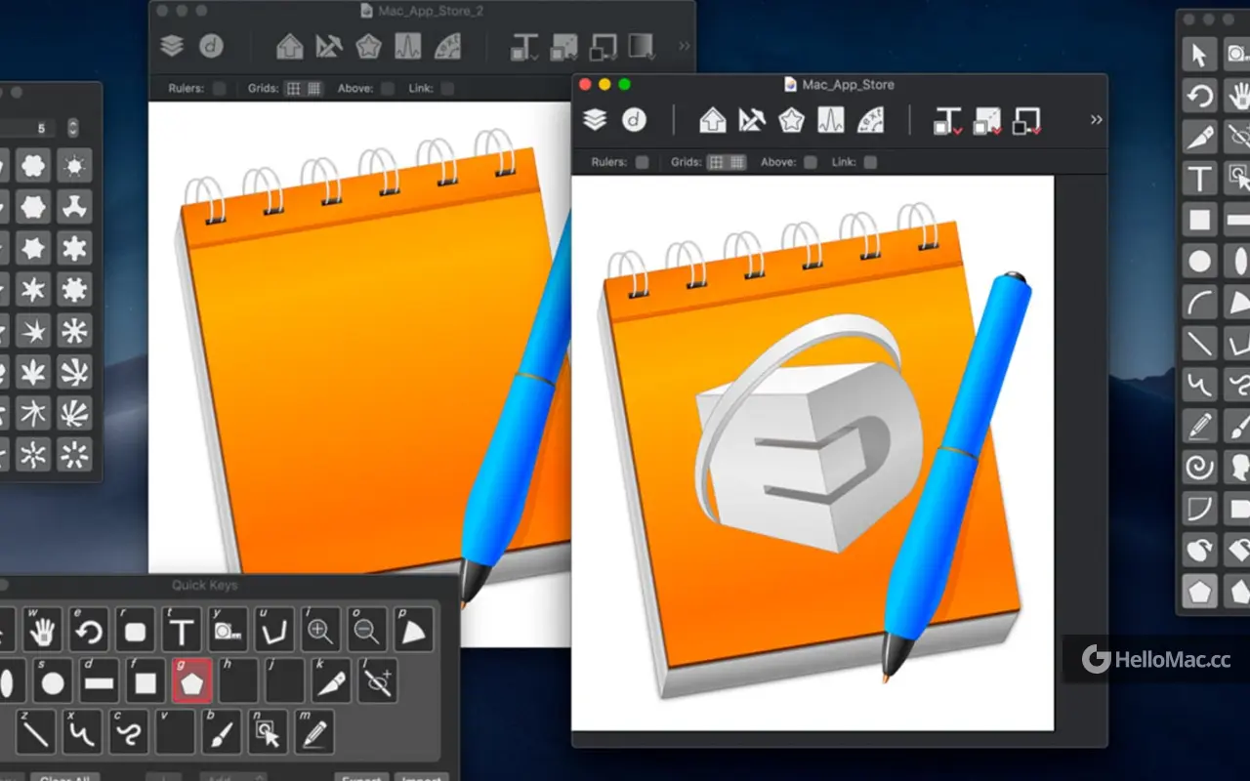Open fill style dropdown in Mac_App_Store toolbar
The width and height of the screenshot is (1250, 781).
987,121
